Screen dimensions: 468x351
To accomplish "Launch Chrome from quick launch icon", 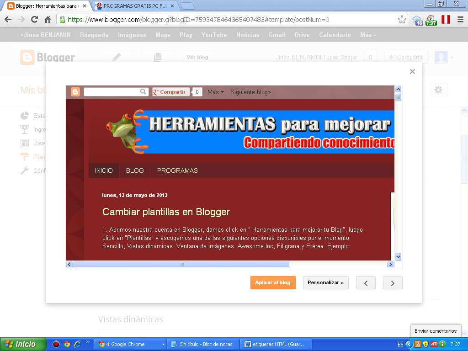I will pyautogui.click(x=67, y=344).
